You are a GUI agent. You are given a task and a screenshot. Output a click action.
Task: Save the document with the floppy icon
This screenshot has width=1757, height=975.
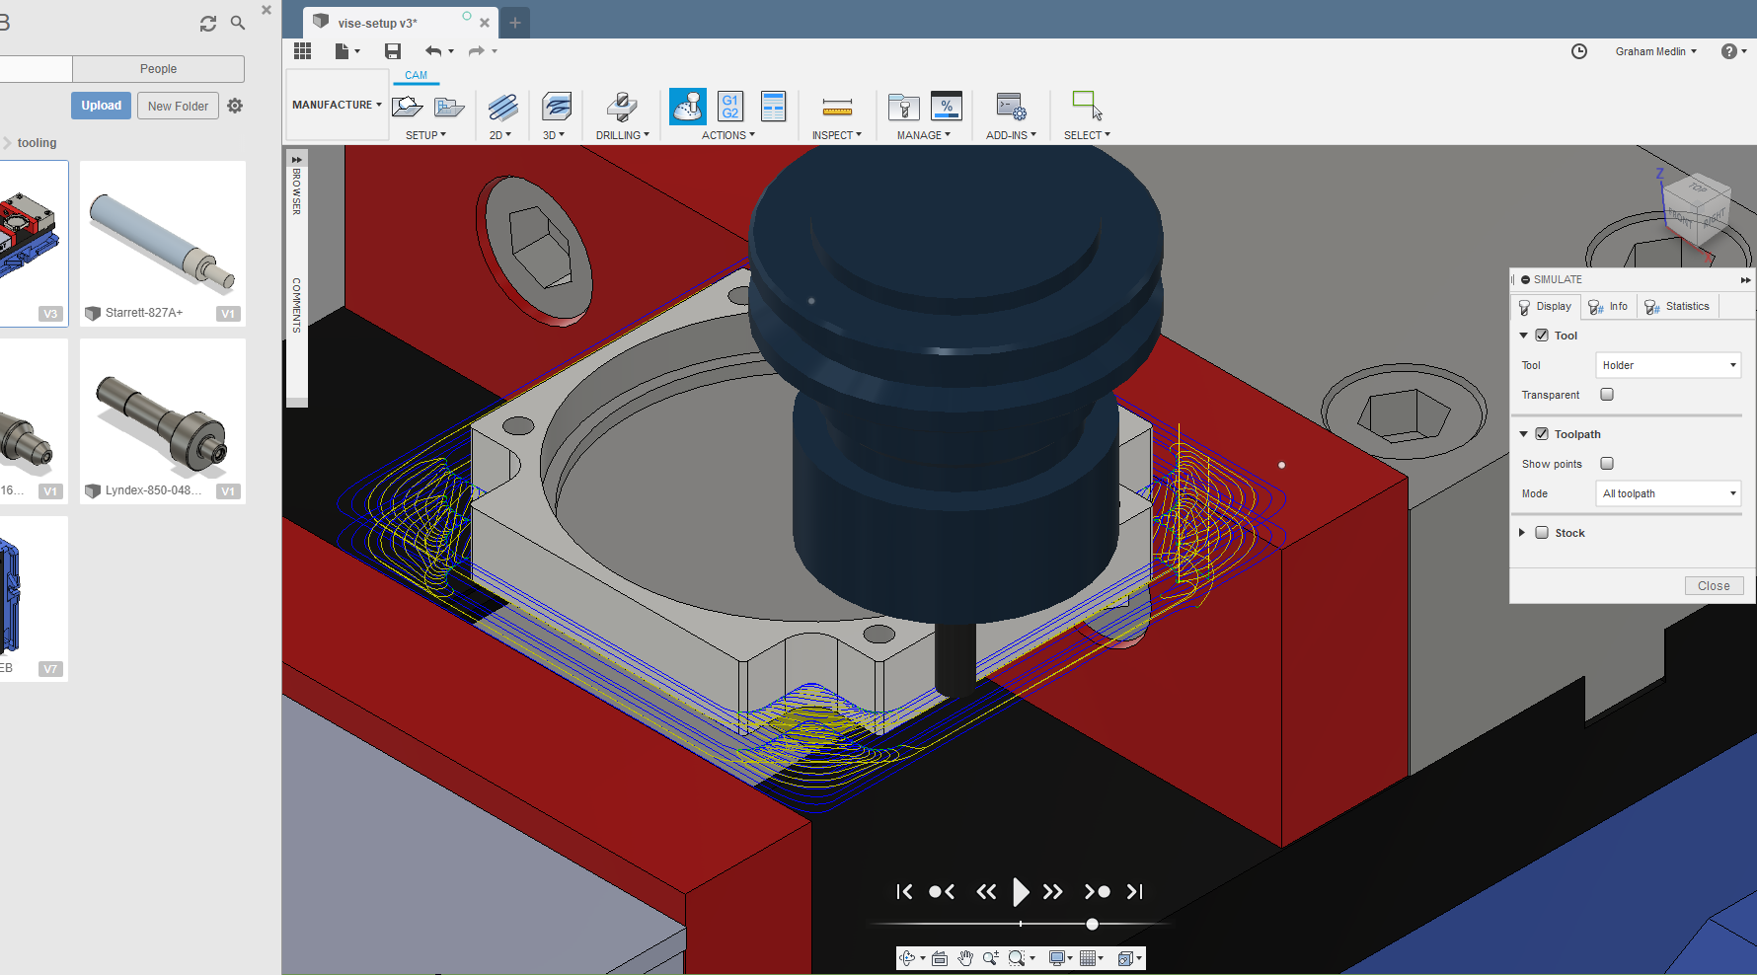point(393,50)
